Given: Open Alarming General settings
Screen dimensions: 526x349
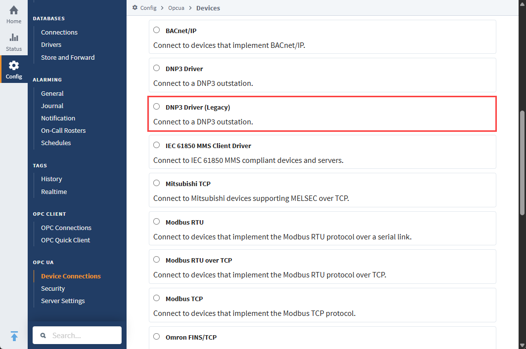Looking at the screenshot, I should click(52, 93).
